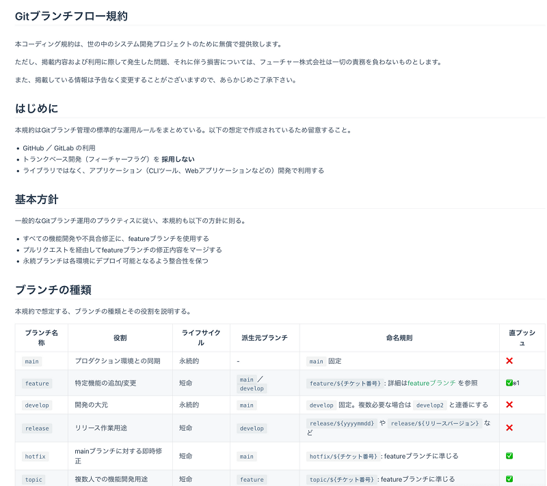Select the topic code label in the branch name column

tap(34, 479)
